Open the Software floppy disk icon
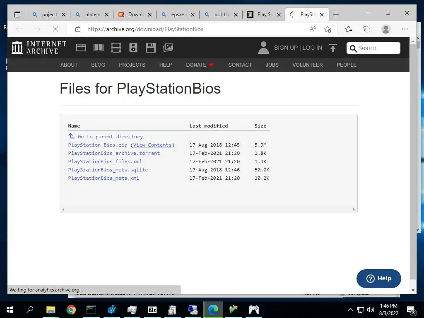Screen dimensions: 424x318 click(151, 48)
